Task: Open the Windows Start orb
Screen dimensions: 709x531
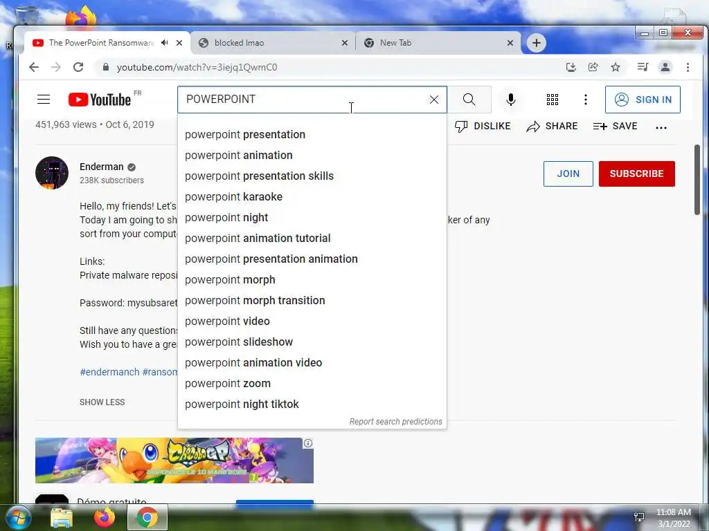Action: 19,518
